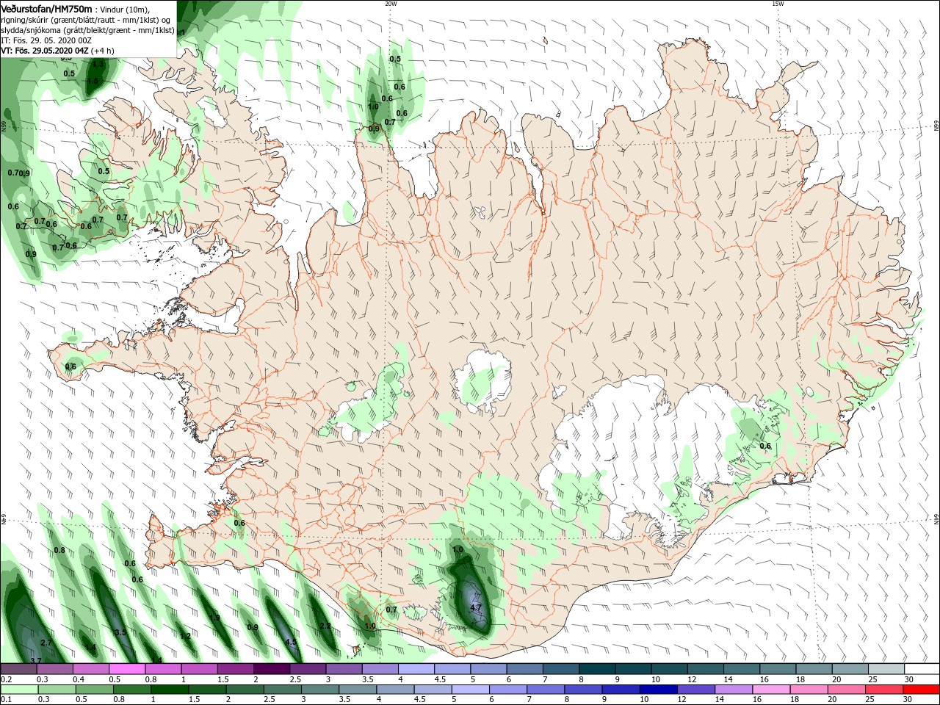
Task: Click the 'rigning/skúrir' legend description line
Action: pyautogui.click(x=85, y=20)
